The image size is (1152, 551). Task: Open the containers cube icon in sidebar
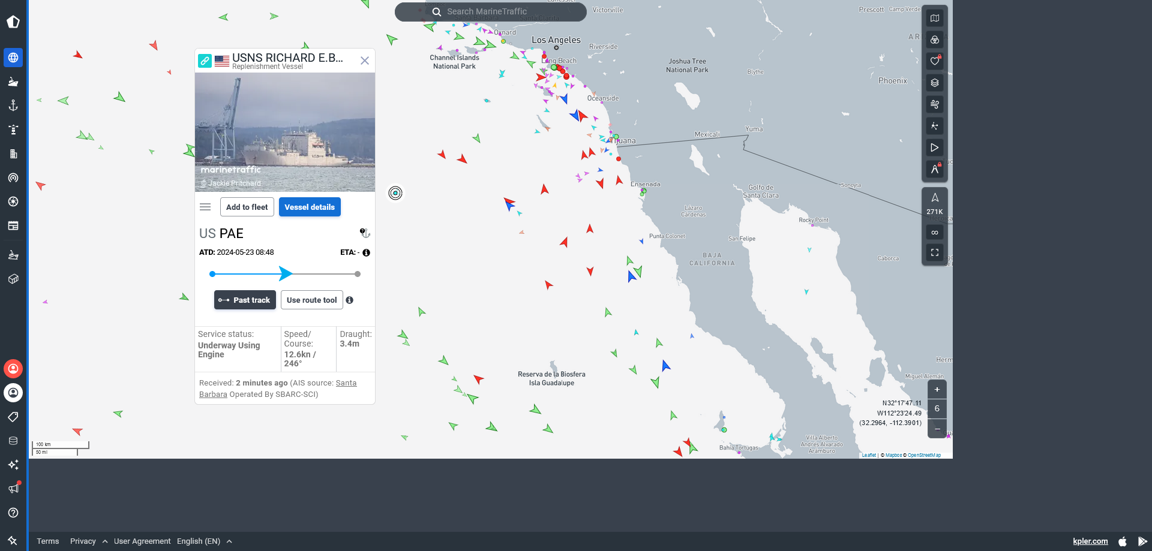[x=13, y=279]
